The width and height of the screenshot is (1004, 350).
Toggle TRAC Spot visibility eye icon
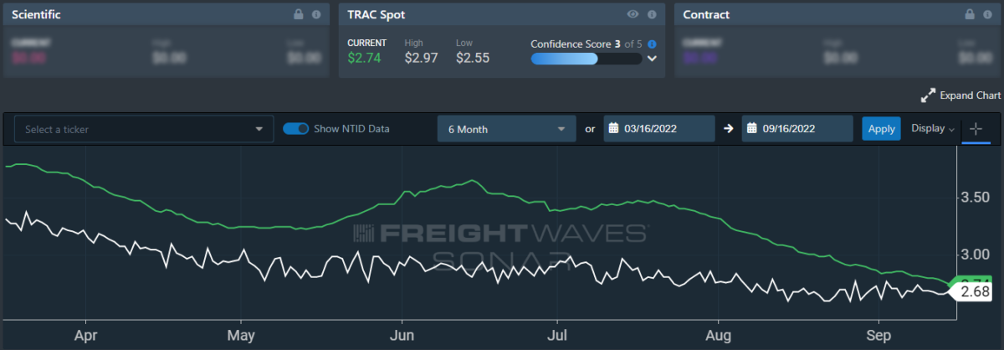(633, 15)
